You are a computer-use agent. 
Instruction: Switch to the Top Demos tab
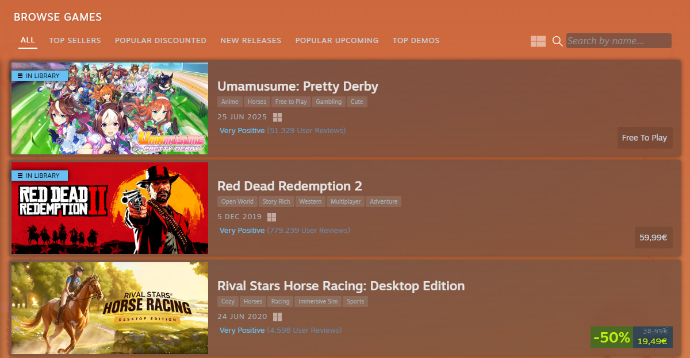(x=416, y=40)
